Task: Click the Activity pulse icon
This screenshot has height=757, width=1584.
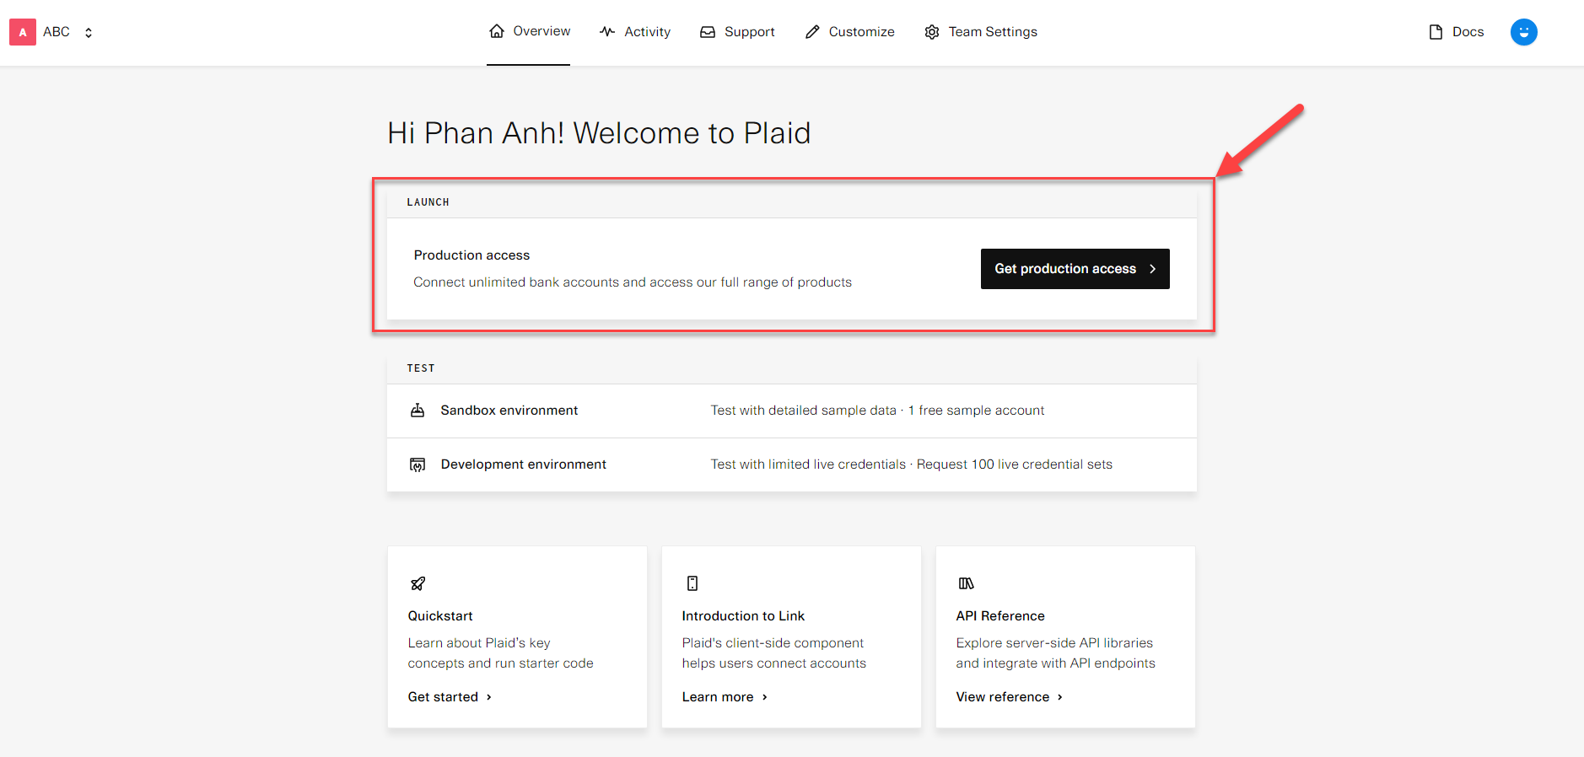Action: (x=607, y=32)
